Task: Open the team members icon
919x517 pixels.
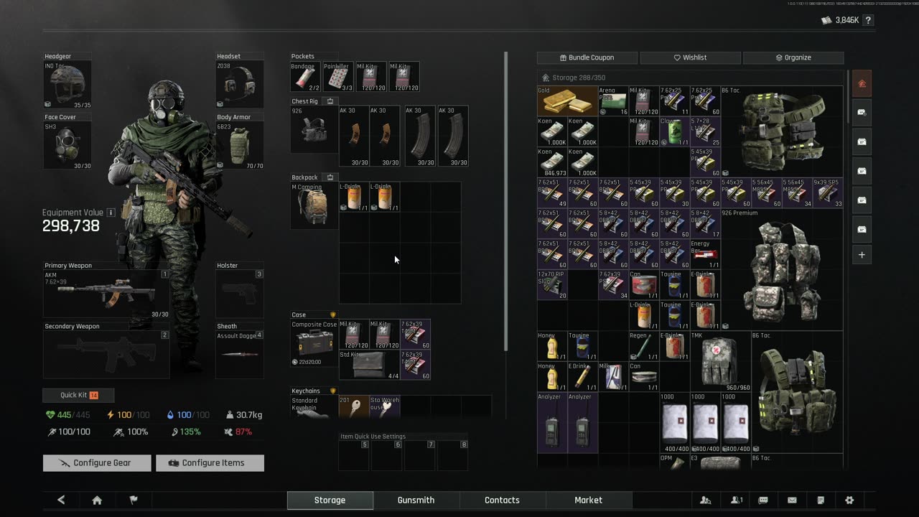Action: tap(737, 500)
